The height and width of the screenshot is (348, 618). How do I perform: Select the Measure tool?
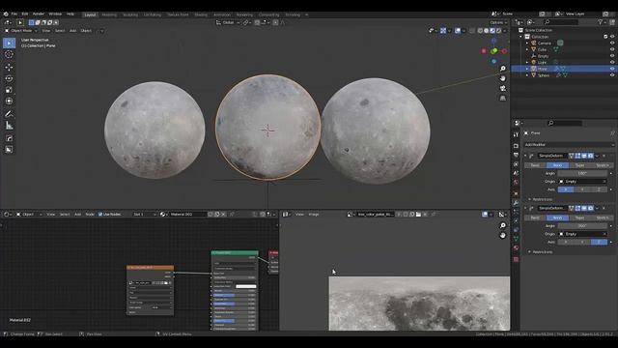tap(9, 126)
